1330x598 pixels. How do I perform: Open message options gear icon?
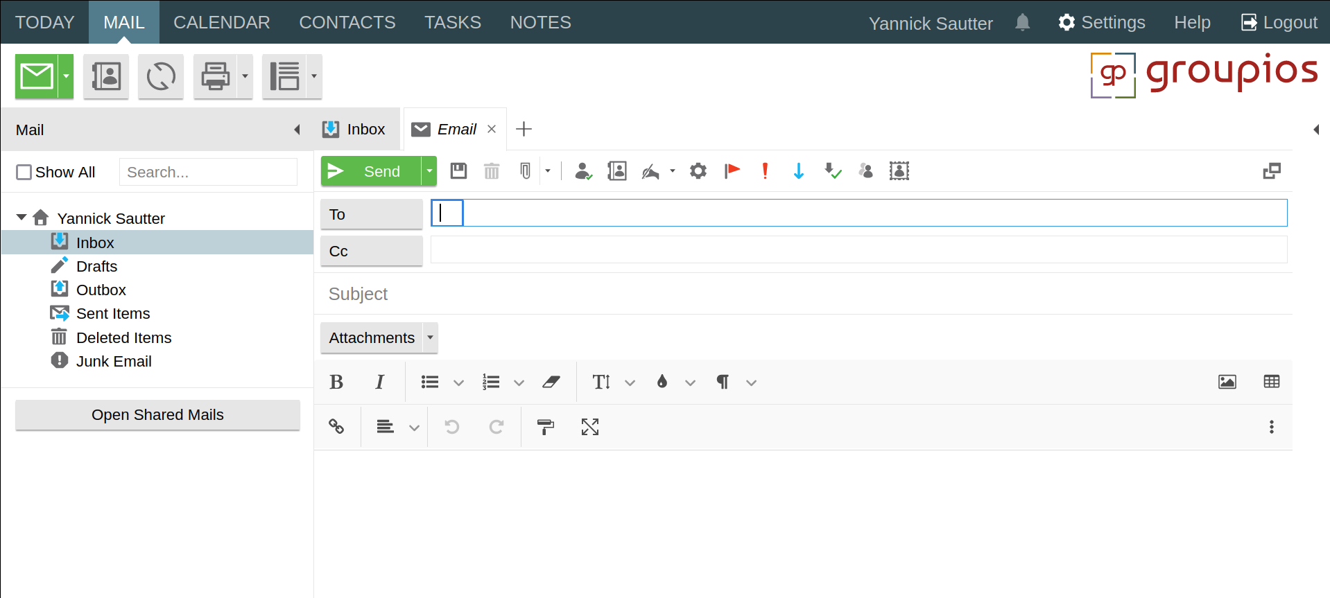point(698,170)
